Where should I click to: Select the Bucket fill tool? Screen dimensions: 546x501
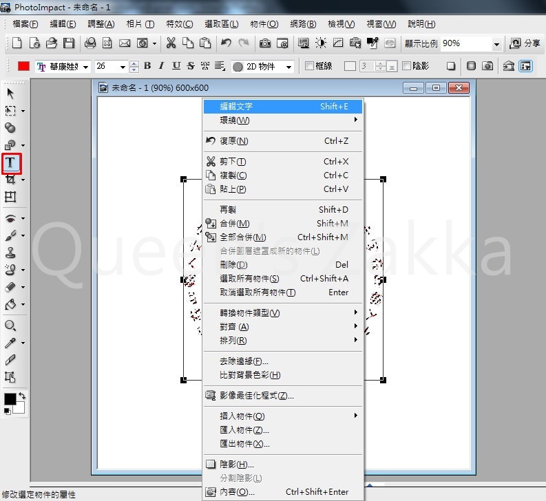tap(10, 305)
